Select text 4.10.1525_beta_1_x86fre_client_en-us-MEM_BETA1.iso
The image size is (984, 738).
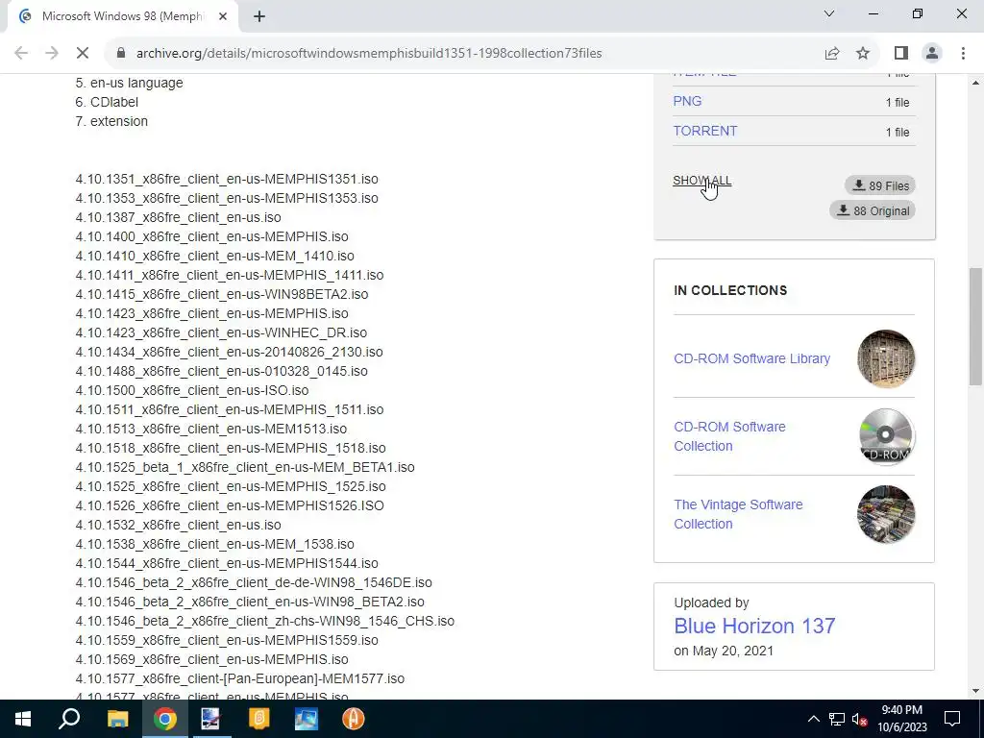[x=245, y=467]
